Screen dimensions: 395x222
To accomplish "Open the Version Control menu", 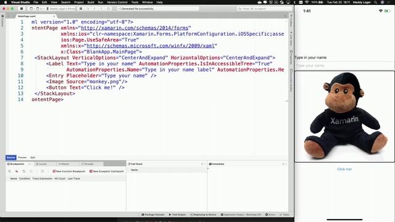I will 117,2.
